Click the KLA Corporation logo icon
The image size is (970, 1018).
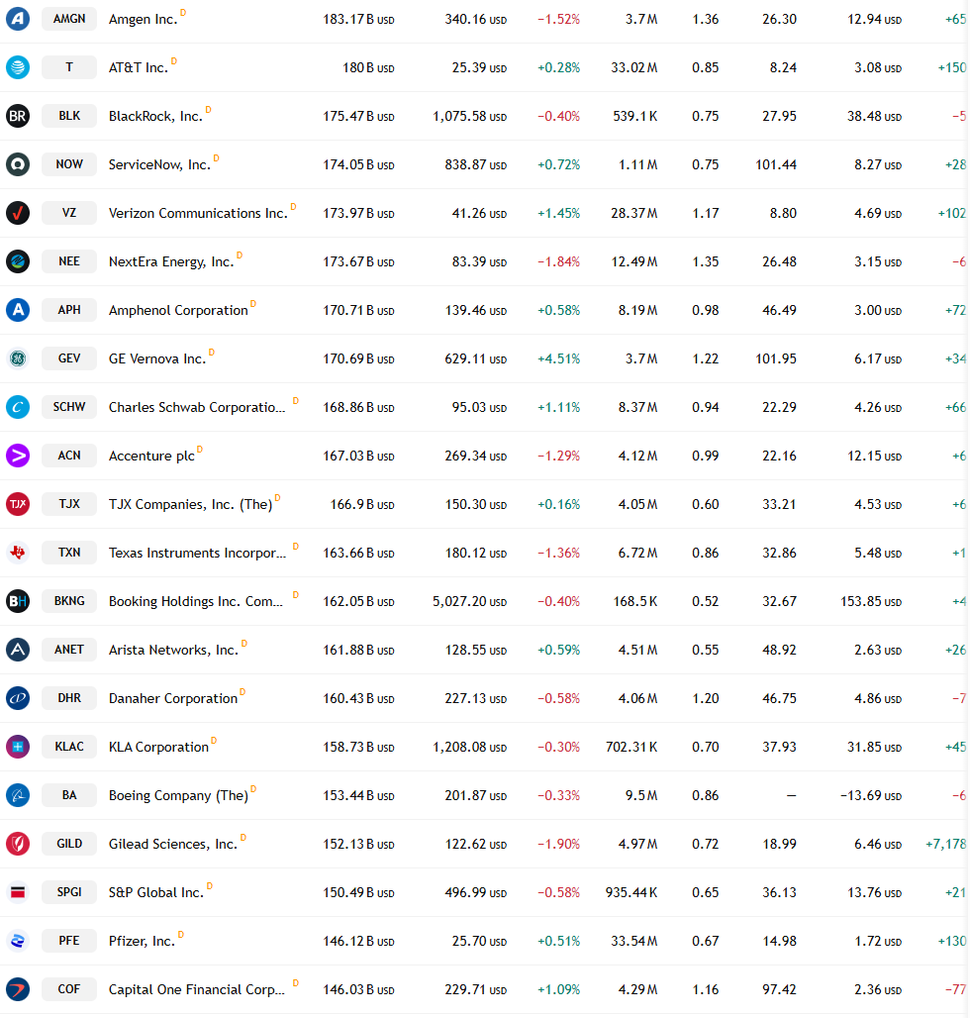pyautogui.click(x=18, y=747)
